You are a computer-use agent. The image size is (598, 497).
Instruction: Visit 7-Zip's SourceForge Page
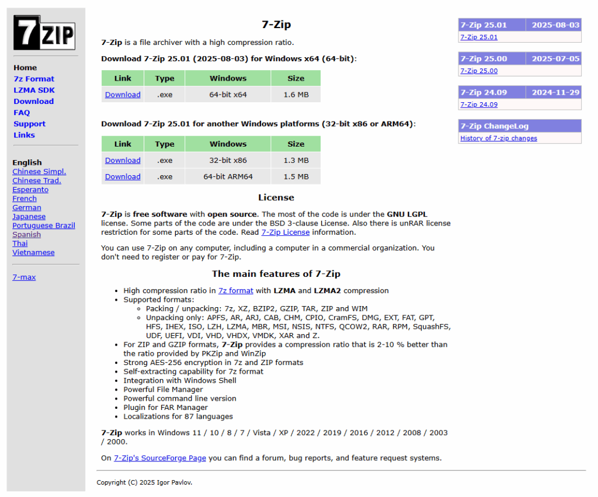(x=160, y=458)
